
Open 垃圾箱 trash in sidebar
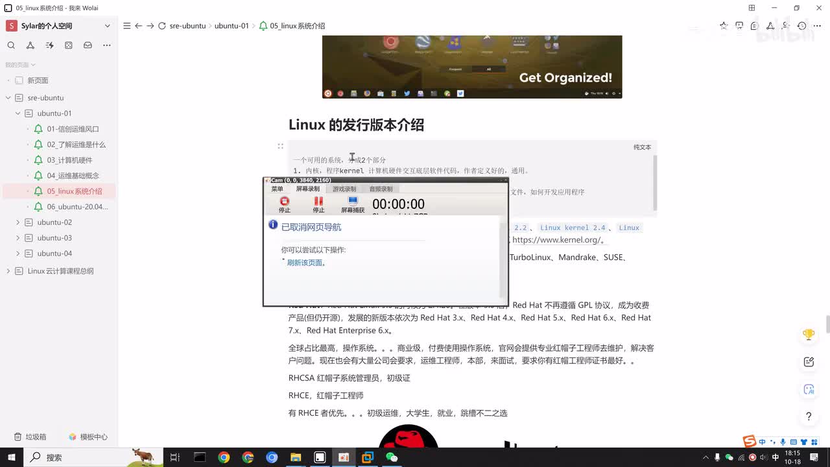[30, 437]
